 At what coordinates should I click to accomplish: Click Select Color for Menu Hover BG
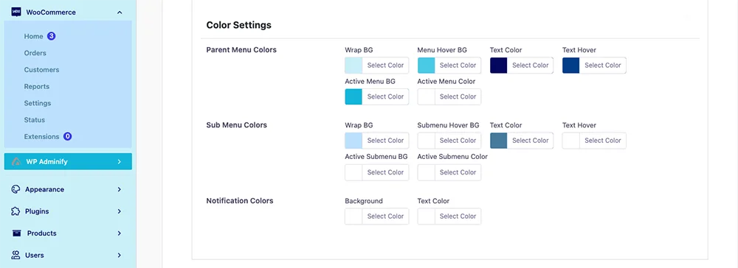point(458,66)
